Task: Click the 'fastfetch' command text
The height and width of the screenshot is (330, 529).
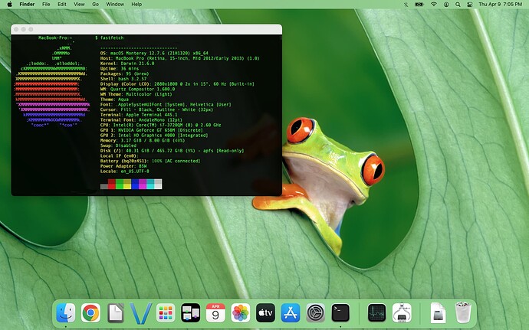Action: [112, 38]
